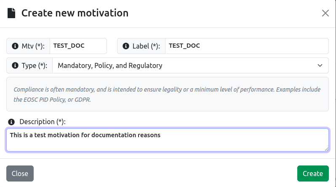336x187 pixels.
Task: Click the italic Compliance explanation box
Action: click(x=168, y=94)
